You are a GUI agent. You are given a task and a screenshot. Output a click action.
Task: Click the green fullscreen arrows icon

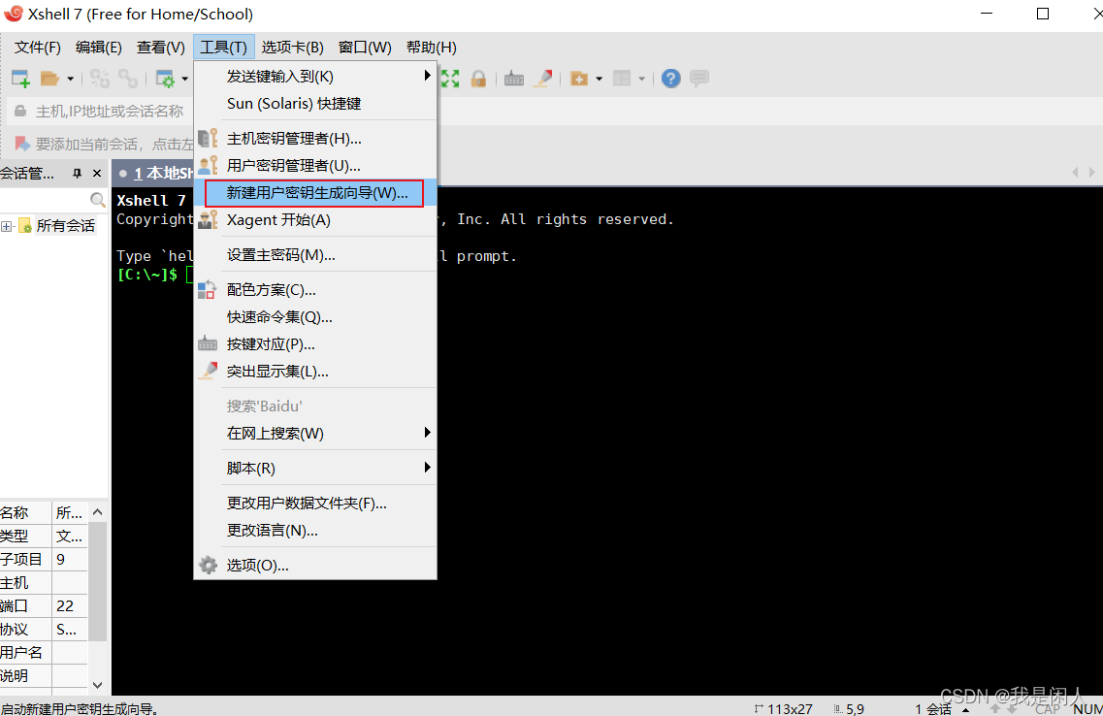[450, 79]
